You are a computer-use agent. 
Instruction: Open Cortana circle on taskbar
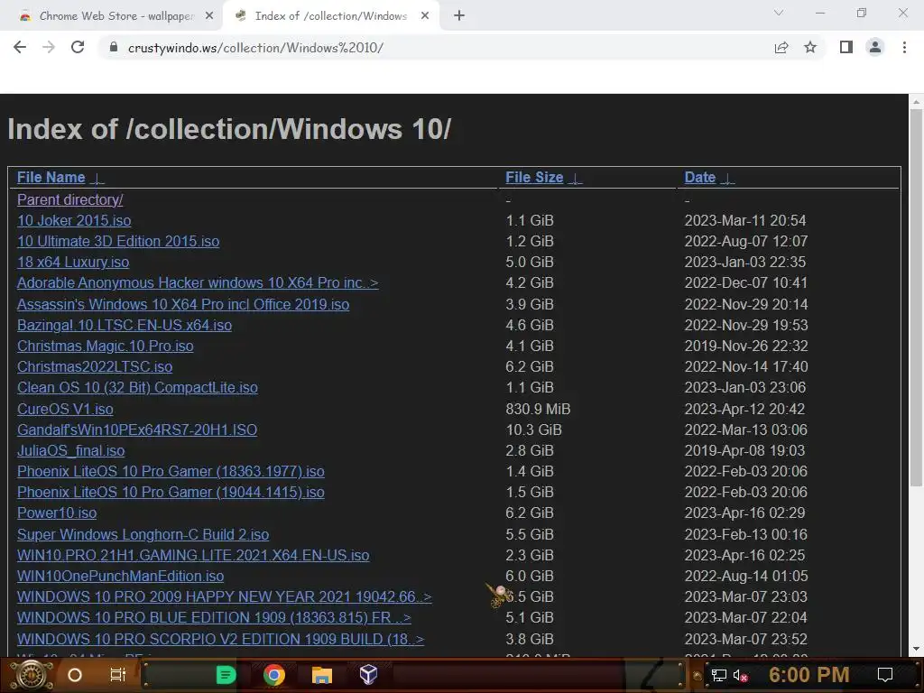point(75,675)
